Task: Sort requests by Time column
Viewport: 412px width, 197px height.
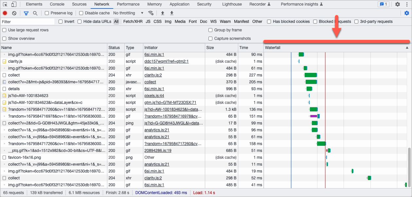Action: tap(251, 48)
